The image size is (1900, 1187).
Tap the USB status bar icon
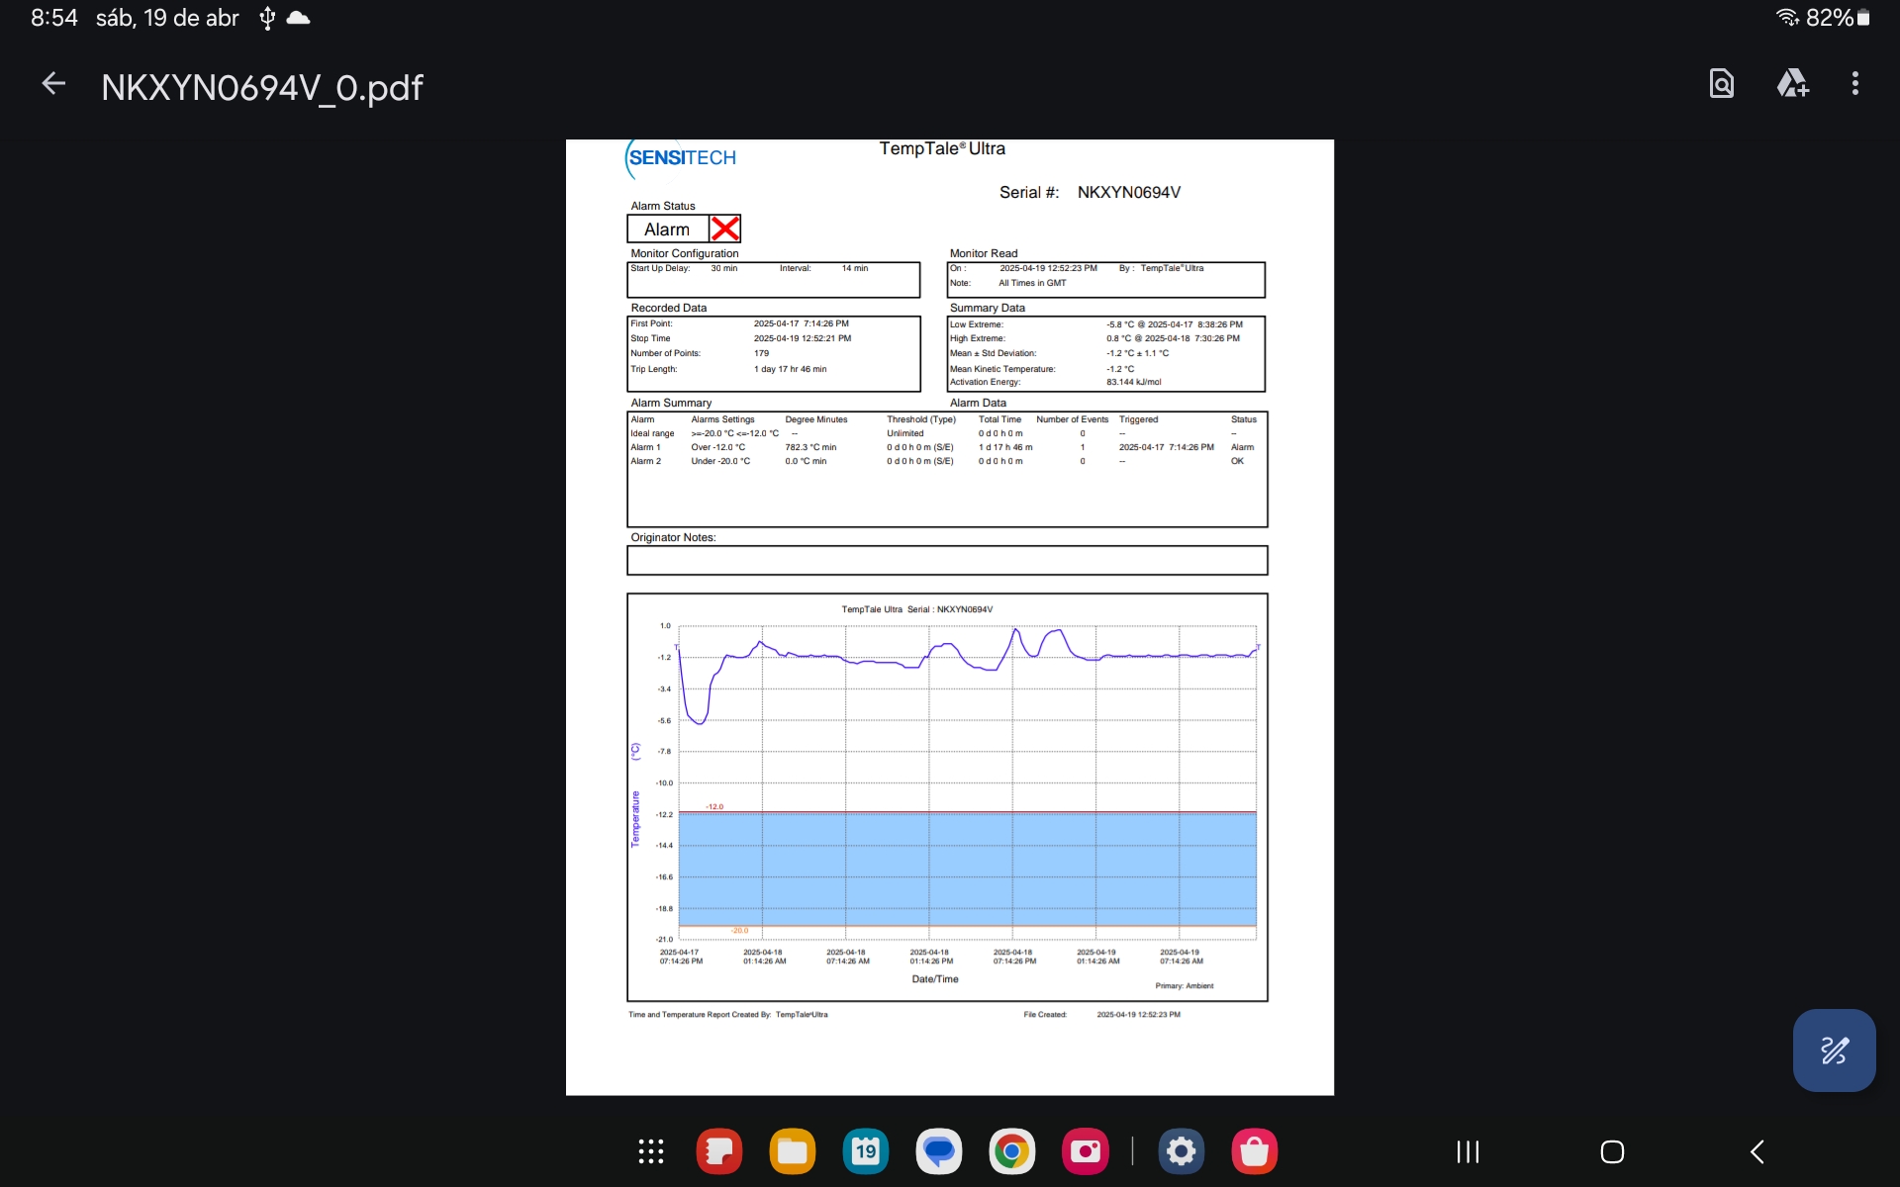click(x=267, y=18)
